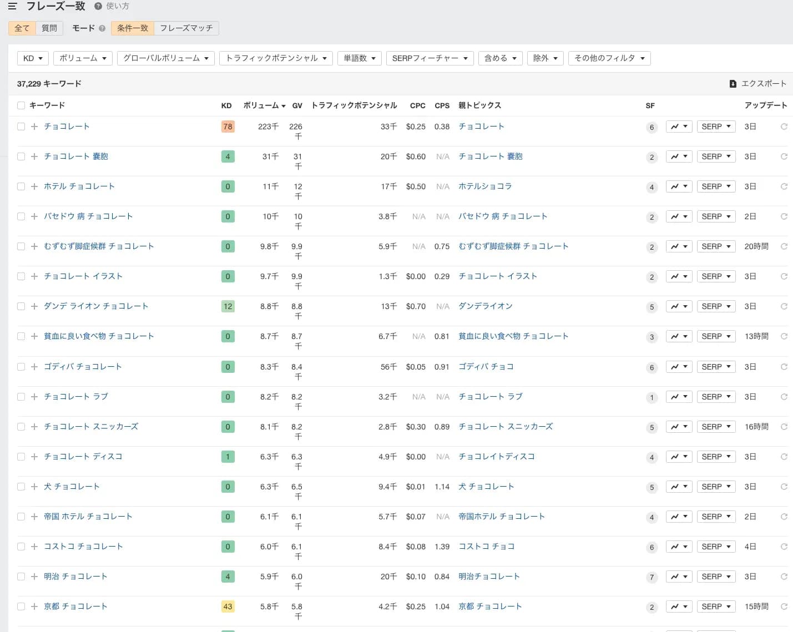Refresh the コストコ チョコレート row
The height and width of the screenshot is (632, 793).
784,547
